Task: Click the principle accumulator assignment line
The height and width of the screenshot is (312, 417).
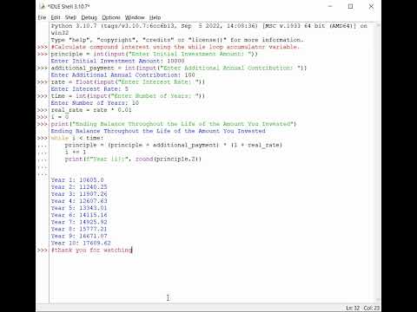Action: [174, 145]
